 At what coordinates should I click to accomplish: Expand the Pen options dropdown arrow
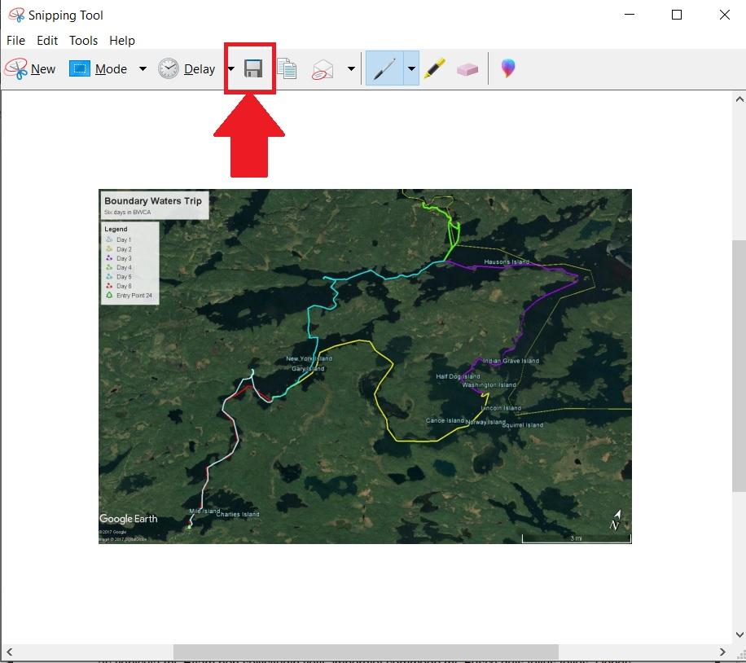point(411,68)
